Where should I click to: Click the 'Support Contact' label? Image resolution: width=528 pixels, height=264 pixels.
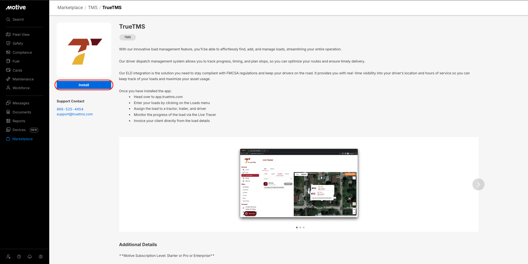pos(70,101)
